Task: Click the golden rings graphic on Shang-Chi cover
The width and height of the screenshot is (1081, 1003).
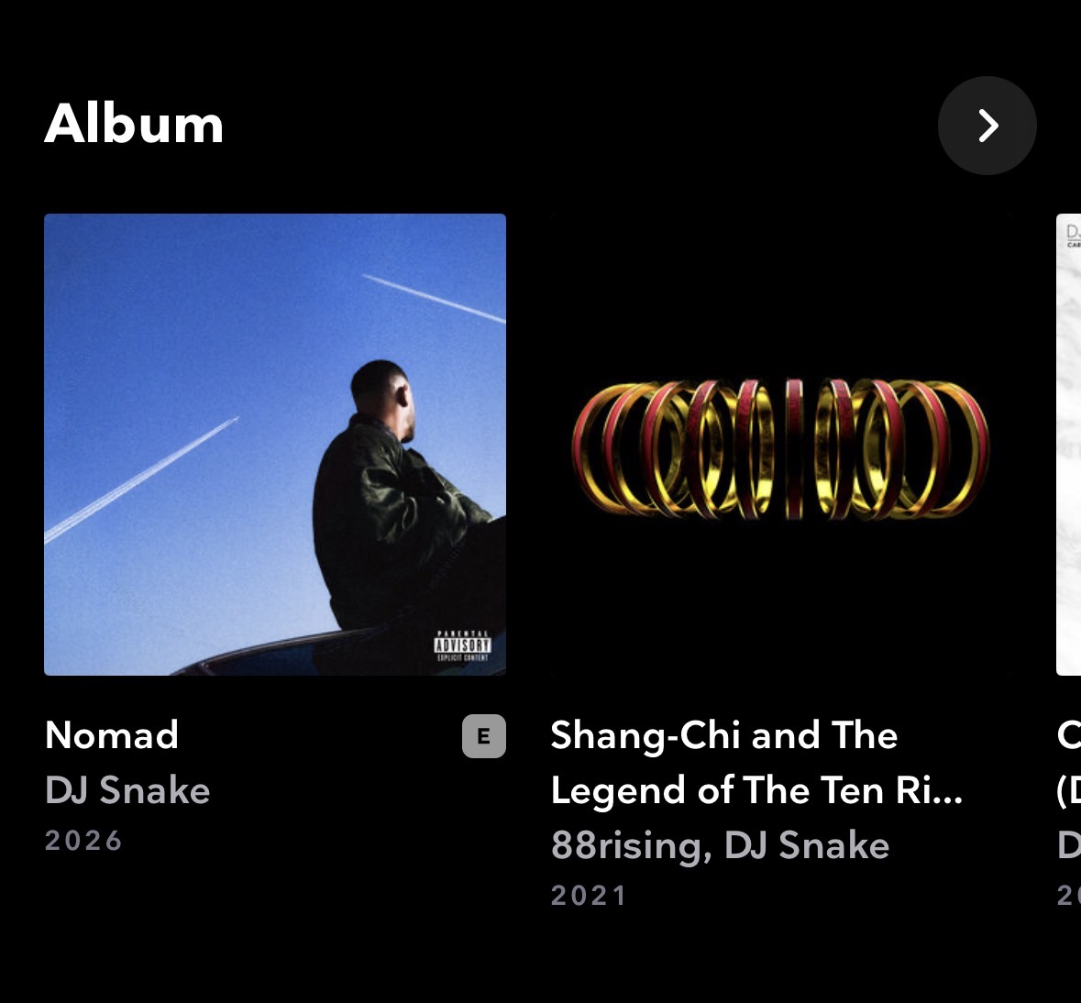Action: [781, 448]
